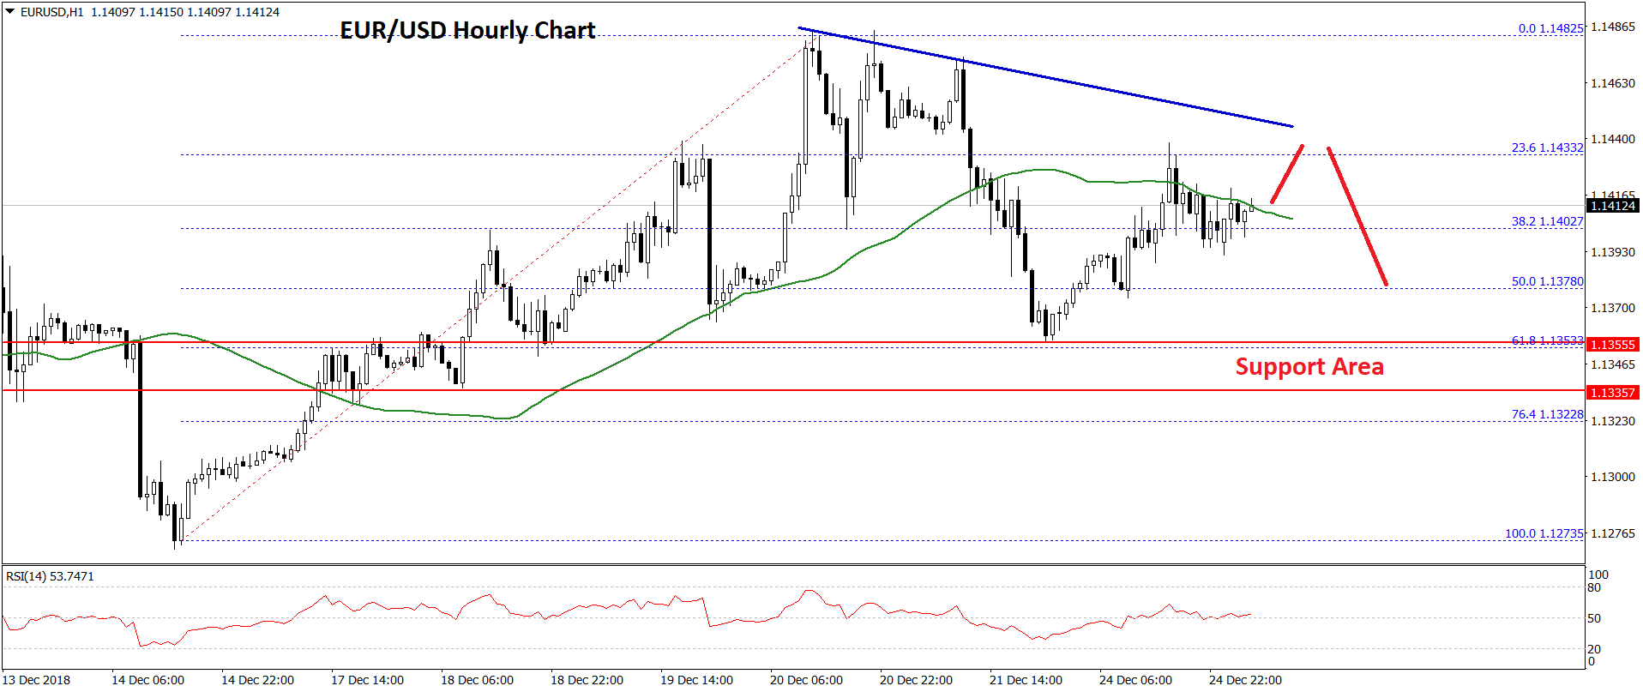Click the 13 Dec 2018 date label
The height and width of the screenshot is (692, 1643).
[37, 680]
